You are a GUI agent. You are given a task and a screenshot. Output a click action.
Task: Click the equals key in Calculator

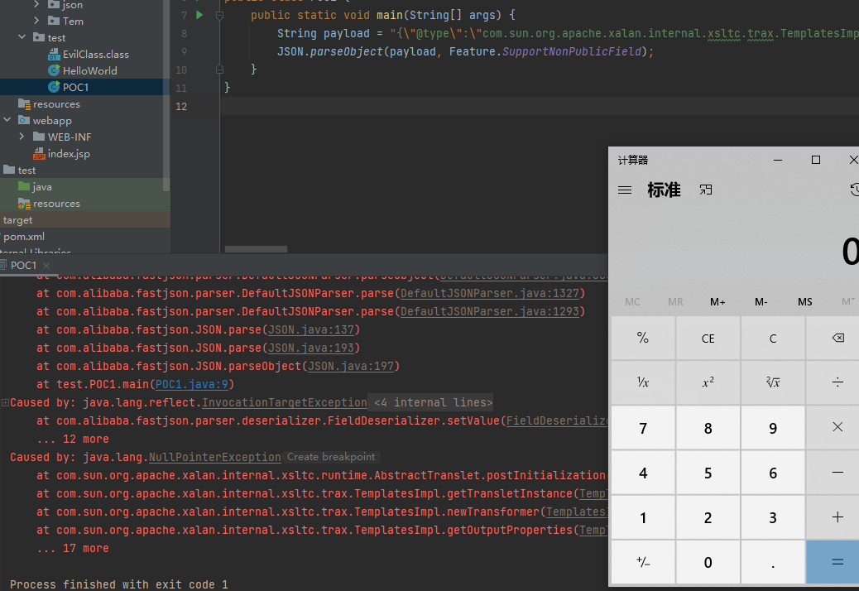point(837,562)
